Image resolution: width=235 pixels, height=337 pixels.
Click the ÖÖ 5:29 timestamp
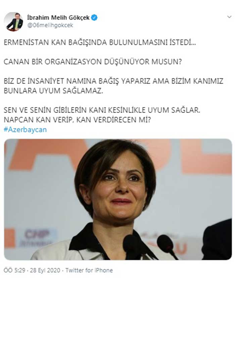[x=14, y=270]
